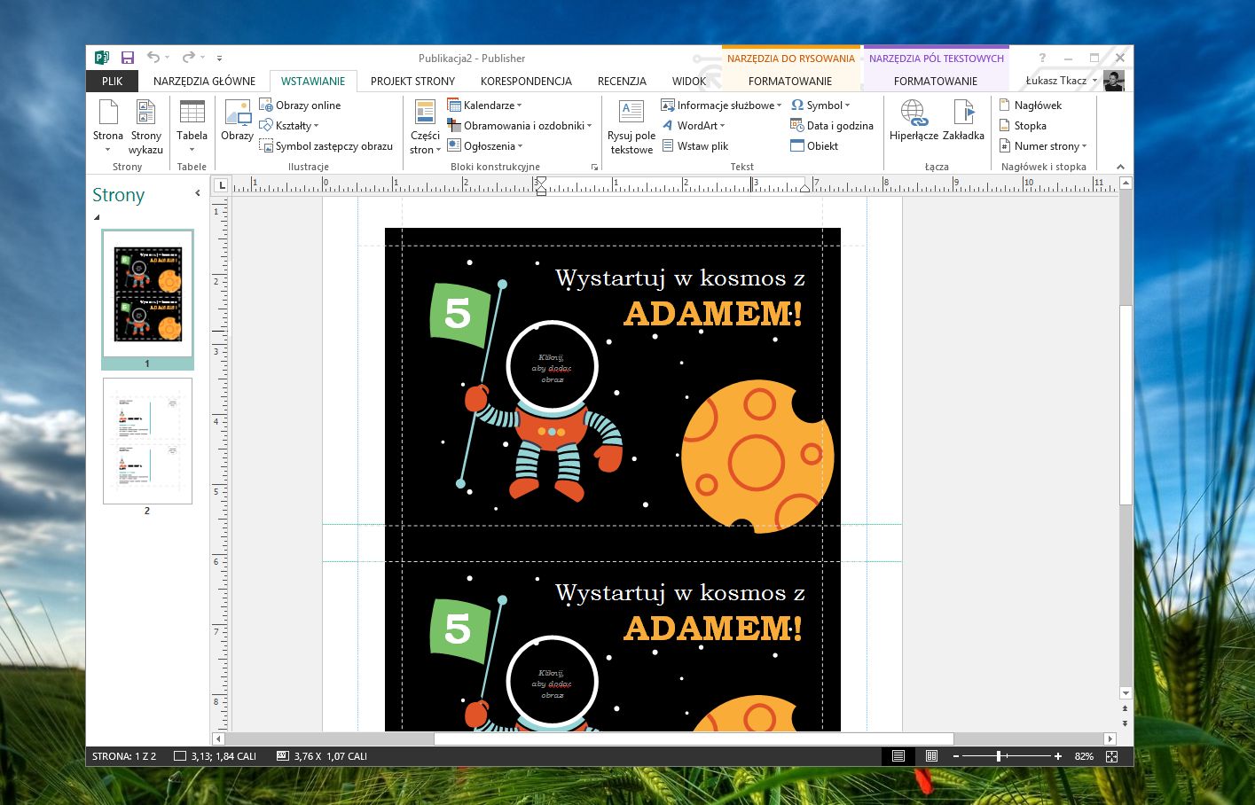Insert a Hiperłącze hyperlink
1255x805 pixels.
click(x=914, y=121)
